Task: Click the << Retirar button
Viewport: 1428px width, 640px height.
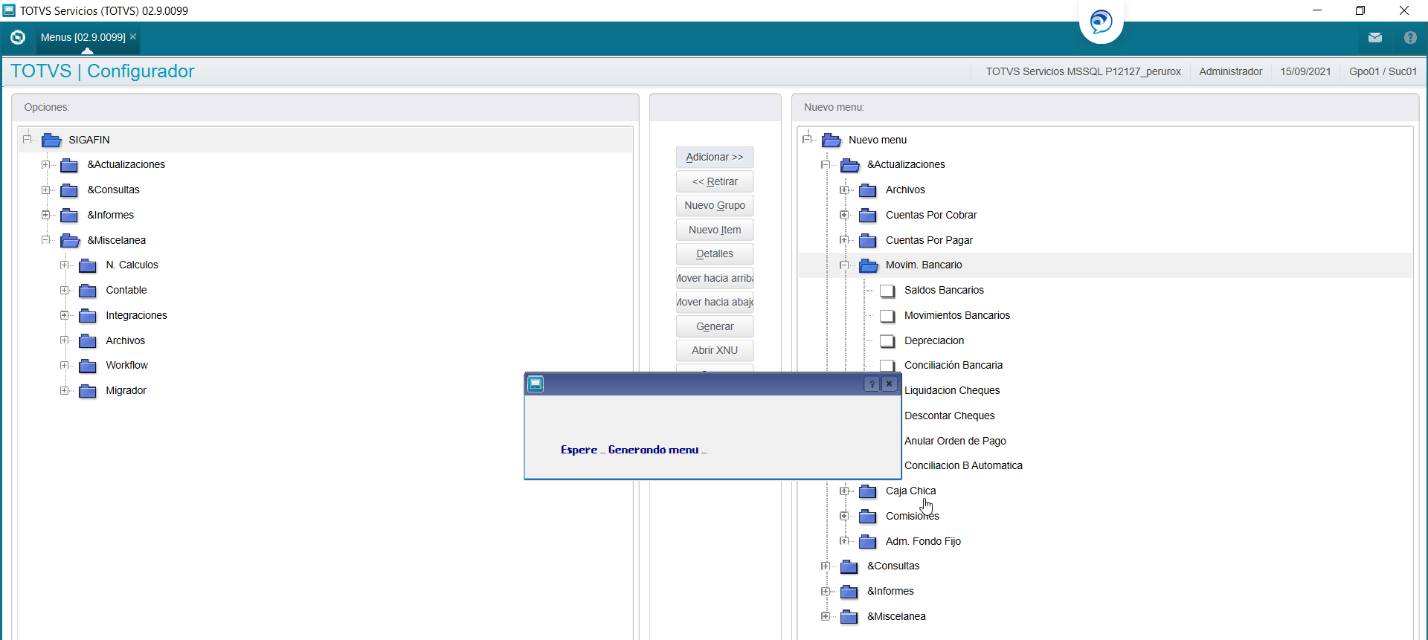Action: [715, 181]
